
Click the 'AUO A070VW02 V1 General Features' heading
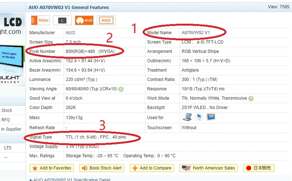[x=69, y=8]
